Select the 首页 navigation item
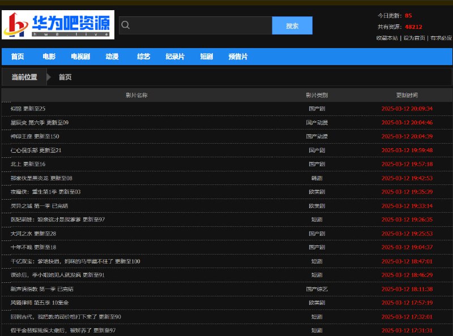The width and height of the screenshot is (453, 336). tap(18, 56)
